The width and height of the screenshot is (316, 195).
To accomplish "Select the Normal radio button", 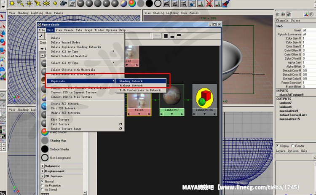I will tap(42, 181).
